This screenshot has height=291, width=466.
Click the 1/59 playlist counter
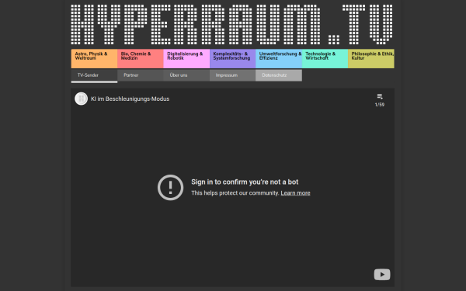pos(380,105)
